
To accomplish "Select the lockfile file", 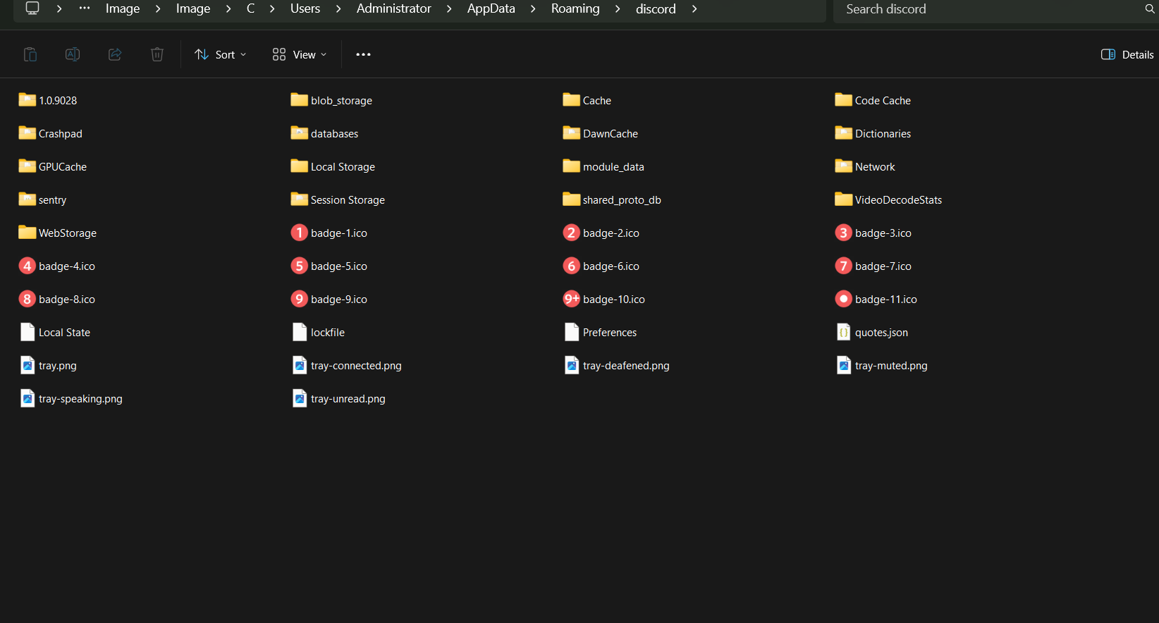I will 318,332.
